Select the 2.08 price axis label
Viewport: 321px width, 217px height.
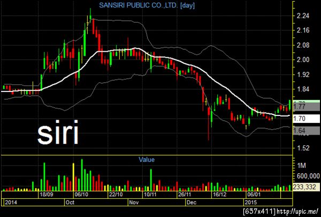[303, 45]
